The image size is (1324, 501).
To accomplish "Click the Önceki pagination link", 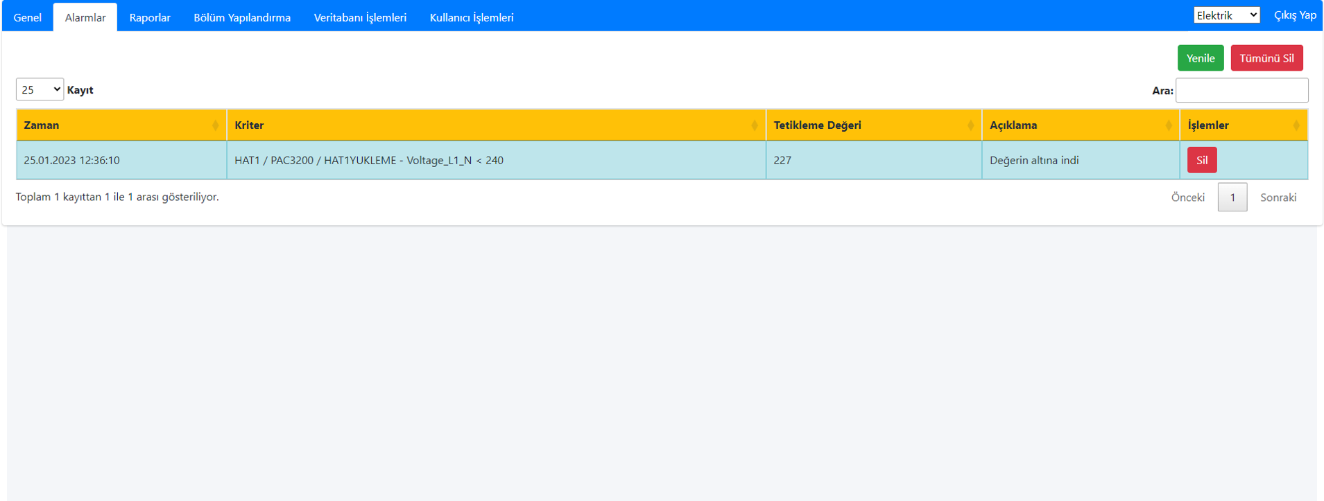I will pyautogui.click(x=1188, y=197).
